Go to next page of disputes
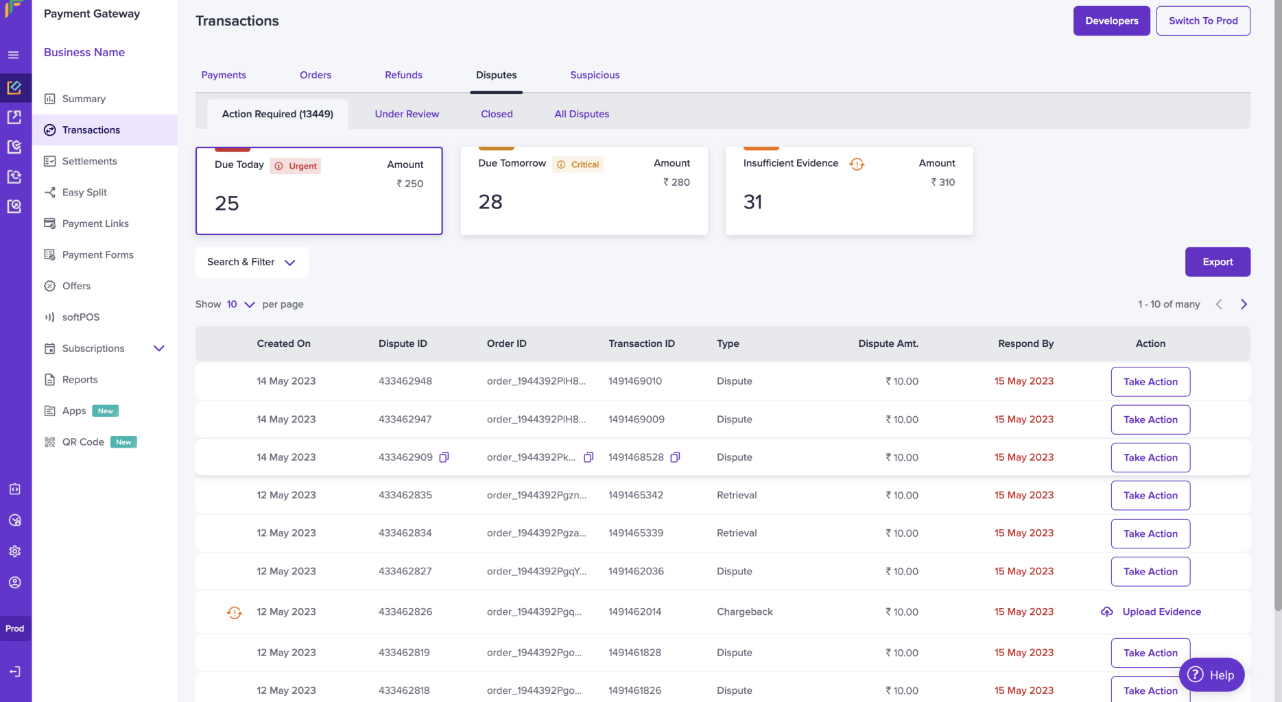Viewport: 1282px width, 702px height. (x=1244, y=304)
